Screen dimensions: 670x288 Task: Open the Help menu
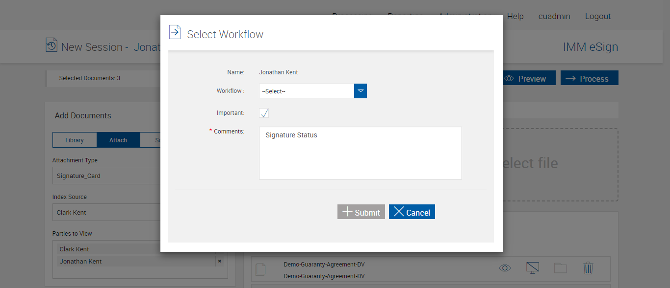coord(515,16)
